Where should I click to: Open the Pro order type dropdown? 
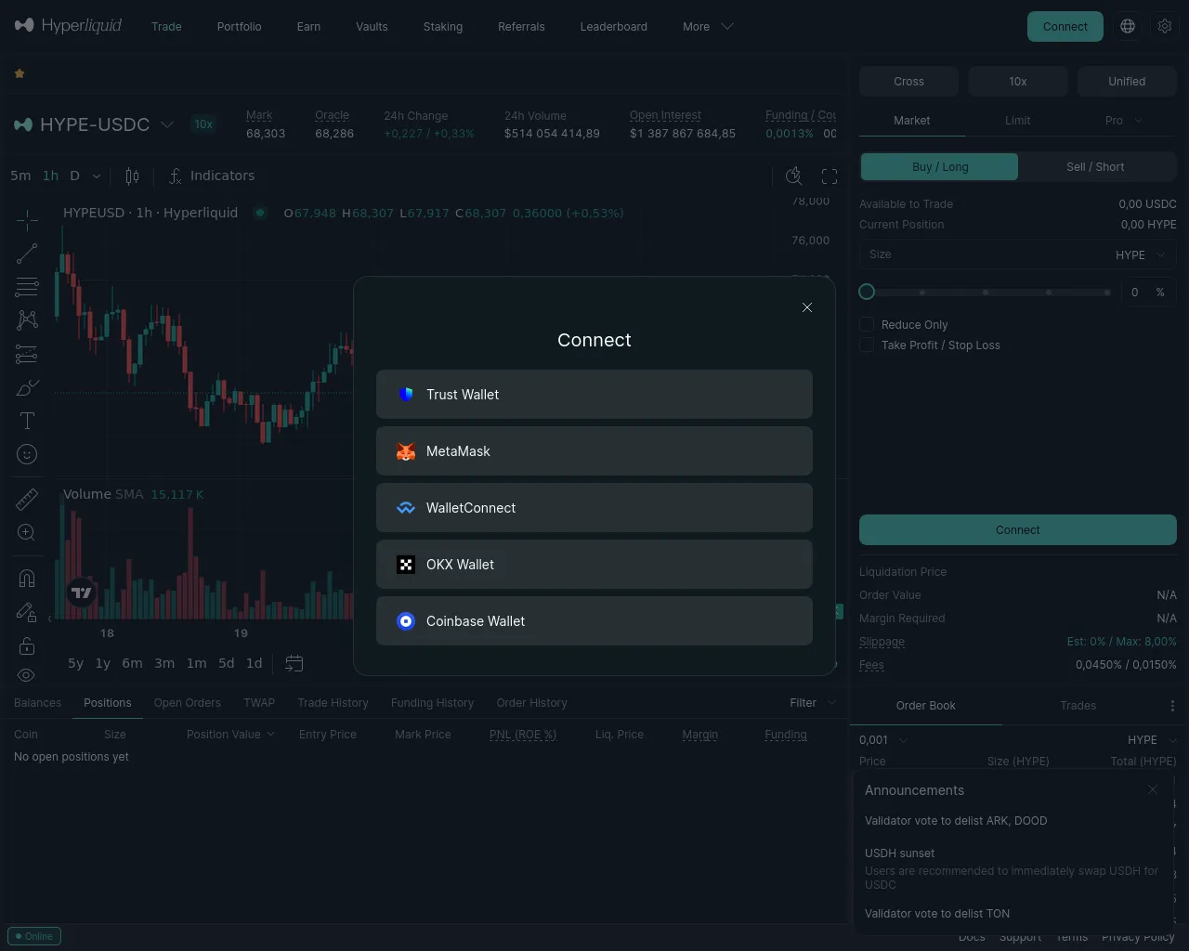pyautogui.click(x=1124, y=121)
